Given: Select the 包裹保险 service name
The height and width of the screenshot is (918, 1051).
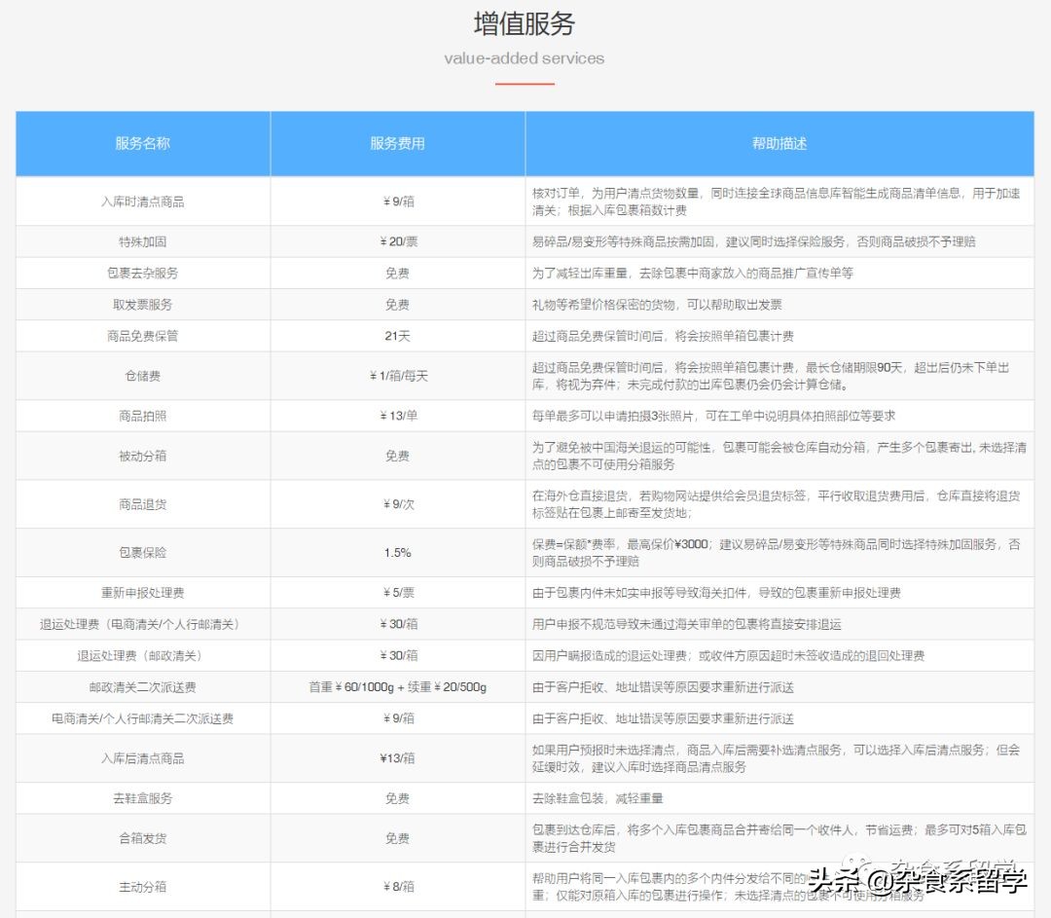Looking at the screenshot, I should click(x=142, y=552).
